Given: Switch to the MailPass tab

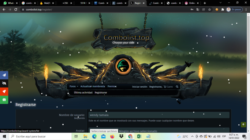Looking at the screenshot, I should (x=46, y=3).
